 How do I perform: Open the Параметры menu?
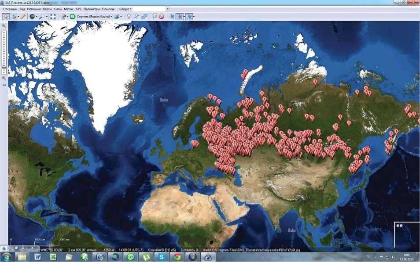[x=92, y=9]
